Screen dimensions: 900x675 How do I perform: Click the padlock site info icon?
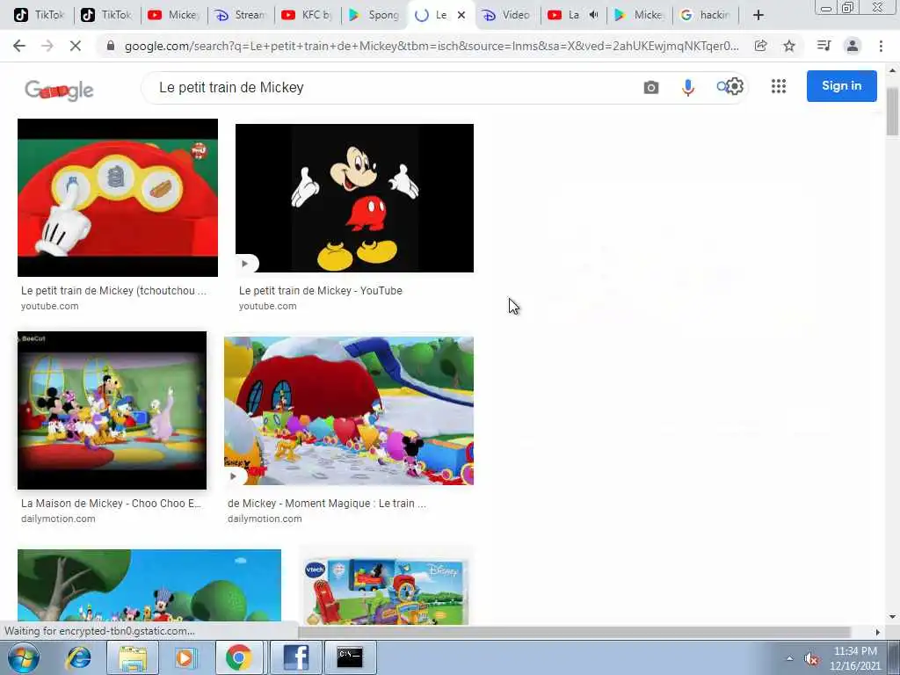111,46
